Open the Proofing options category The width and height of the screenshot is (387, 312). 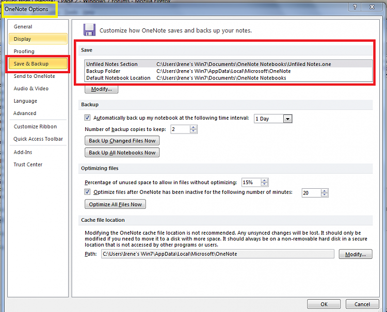(x=38, y=51)
